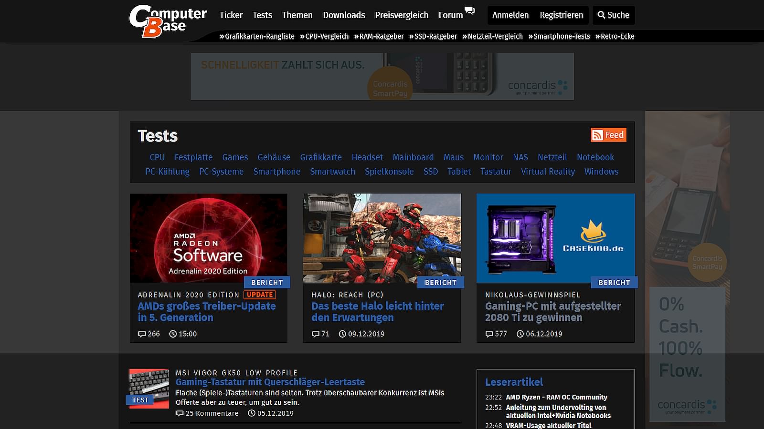The height and width of the screenshot is (429, 764).
Task: Open the CPU-Vergleich link
Action: click(324, 36)
